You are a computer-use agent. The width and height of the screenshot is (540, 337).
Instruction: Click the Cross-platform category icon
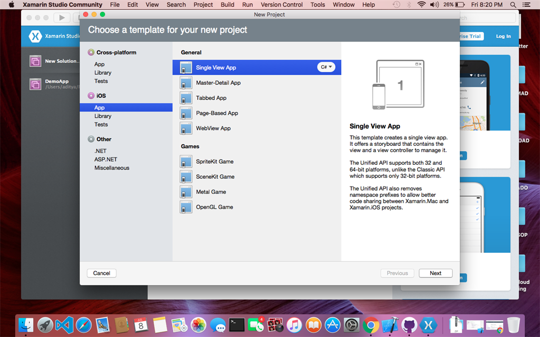pos(91,52)
